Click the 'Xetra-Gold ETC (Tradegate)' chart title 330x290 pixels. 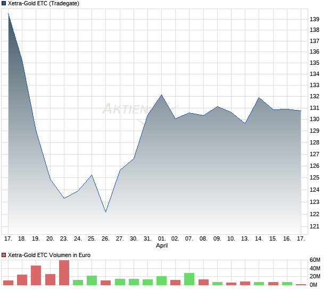(44, 3)
